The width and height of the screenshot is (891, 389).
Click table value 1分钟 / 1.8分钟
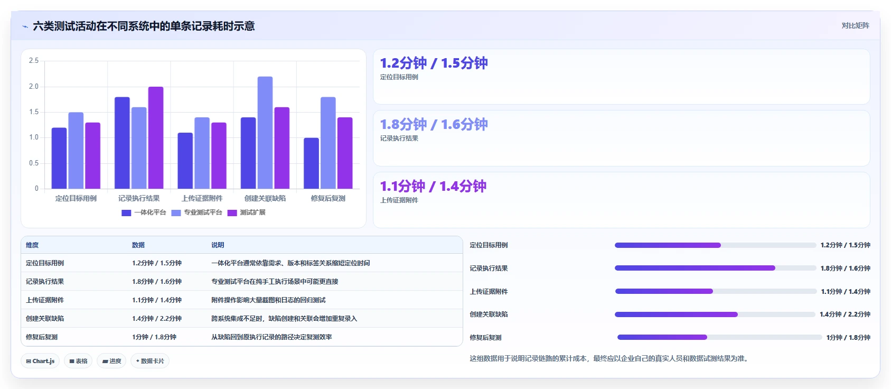point(154,337)
